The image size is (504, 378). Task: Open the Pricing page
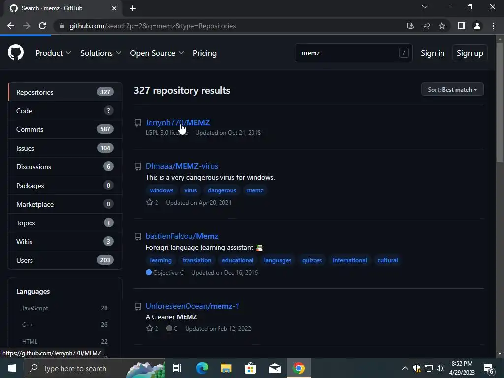point(205,53)
